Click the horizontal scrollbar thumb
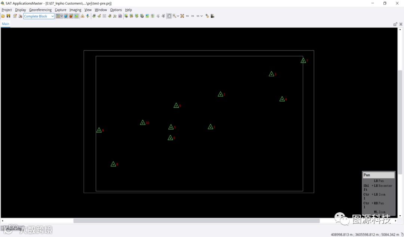404x237 pixels. click(x=197, y=221)
